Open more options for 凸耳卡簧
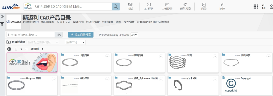 (215, 79)
